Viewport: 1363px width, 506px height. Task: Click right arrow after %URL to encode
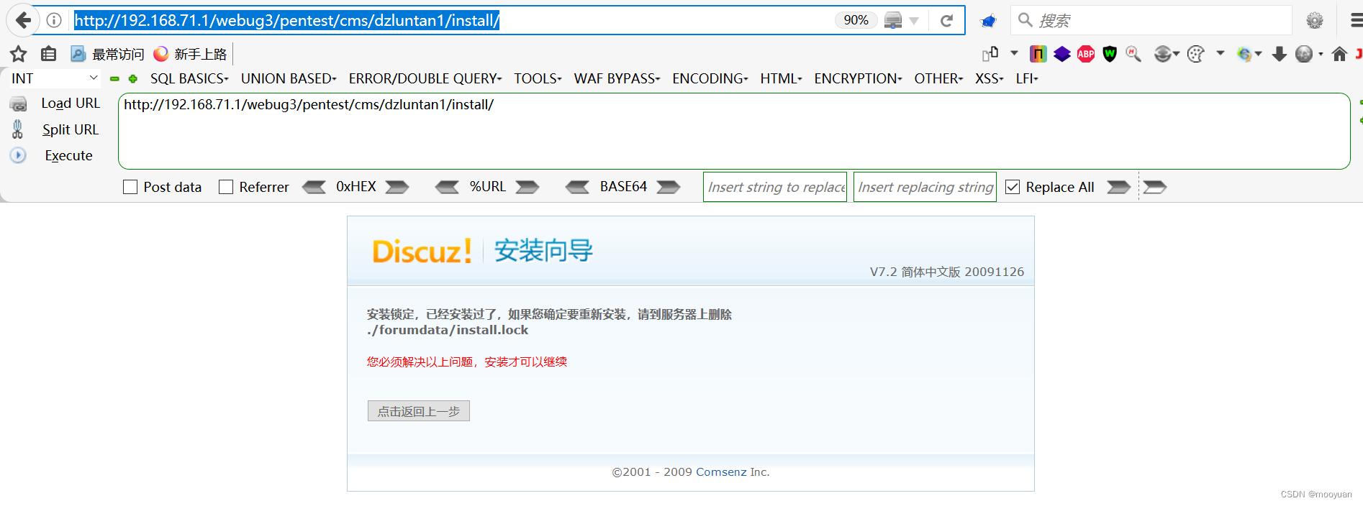(x=527, y=187)
